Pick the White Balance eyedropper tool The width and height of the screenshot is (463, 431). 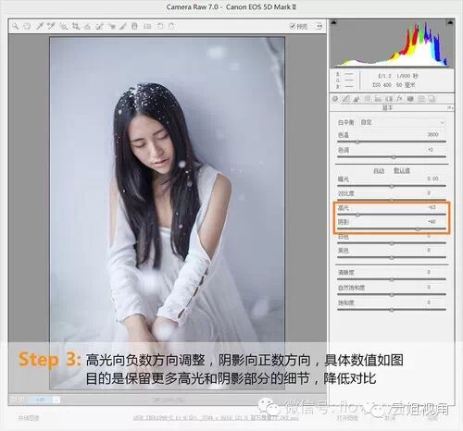pos(39,26)
